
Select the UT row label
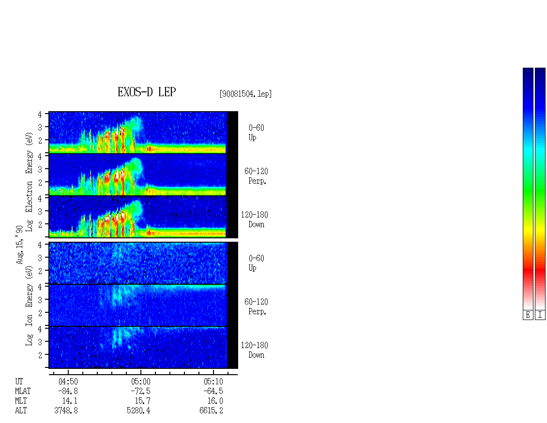point(19,381)
